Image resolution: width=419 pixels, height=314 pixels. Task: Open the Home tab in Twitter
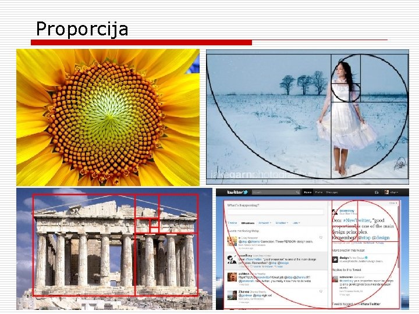308,192
